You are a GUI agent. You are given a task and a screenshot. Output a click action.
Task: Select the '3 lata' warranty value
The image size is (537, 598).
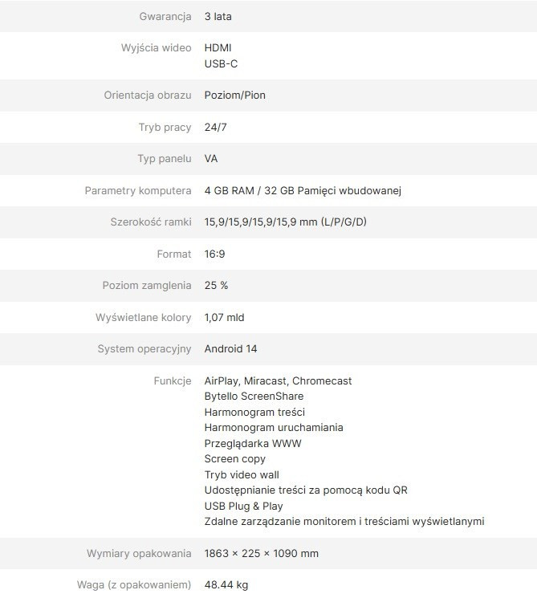218,16
